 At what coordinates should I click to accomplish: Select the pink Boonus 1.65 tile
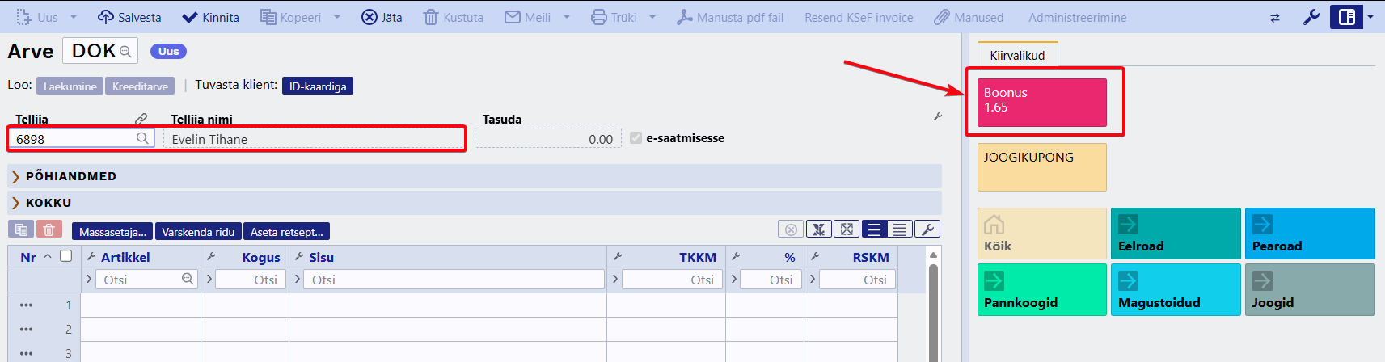point(1041,102)
